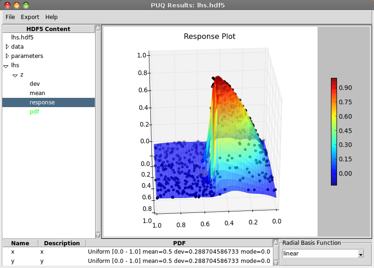Screen dimensions: 374x268
Task: Open the Radial Basis Function linear dropdown
Action: (323, 254)
